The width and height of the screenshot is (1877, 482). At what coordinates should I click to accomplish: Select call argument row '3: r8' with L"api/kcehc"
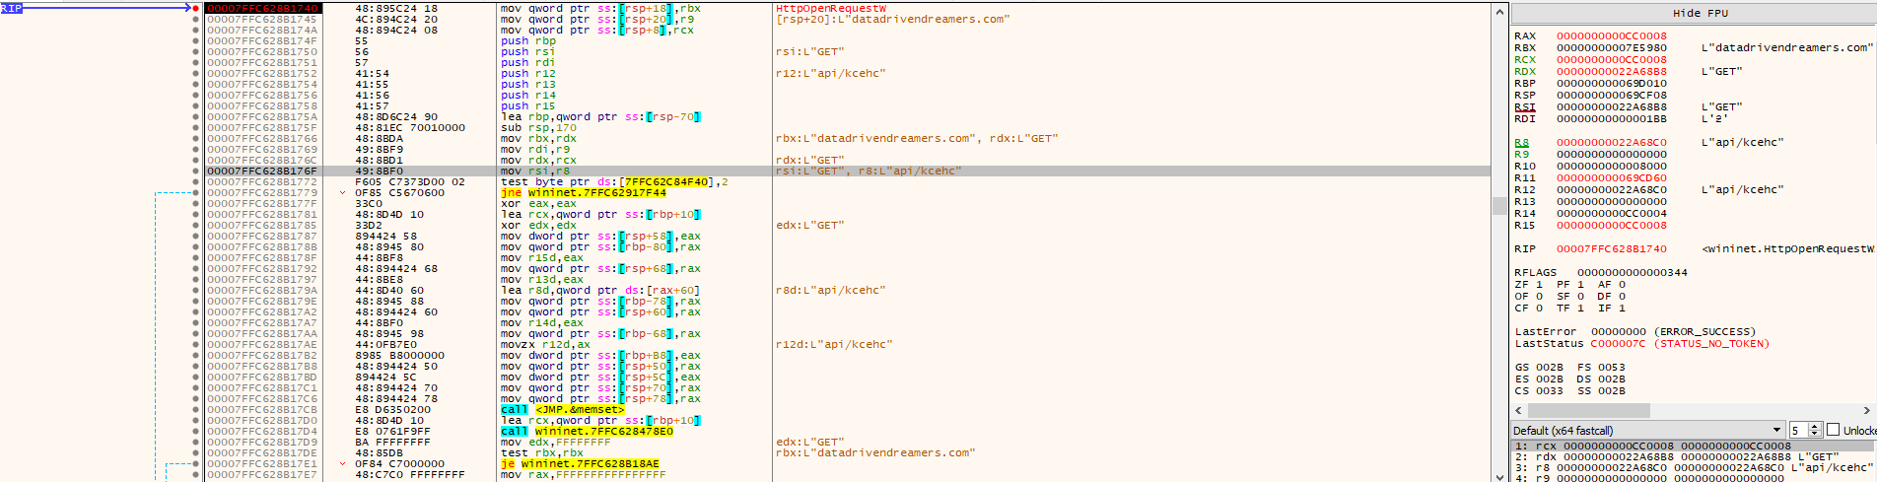coord(1694,467)
